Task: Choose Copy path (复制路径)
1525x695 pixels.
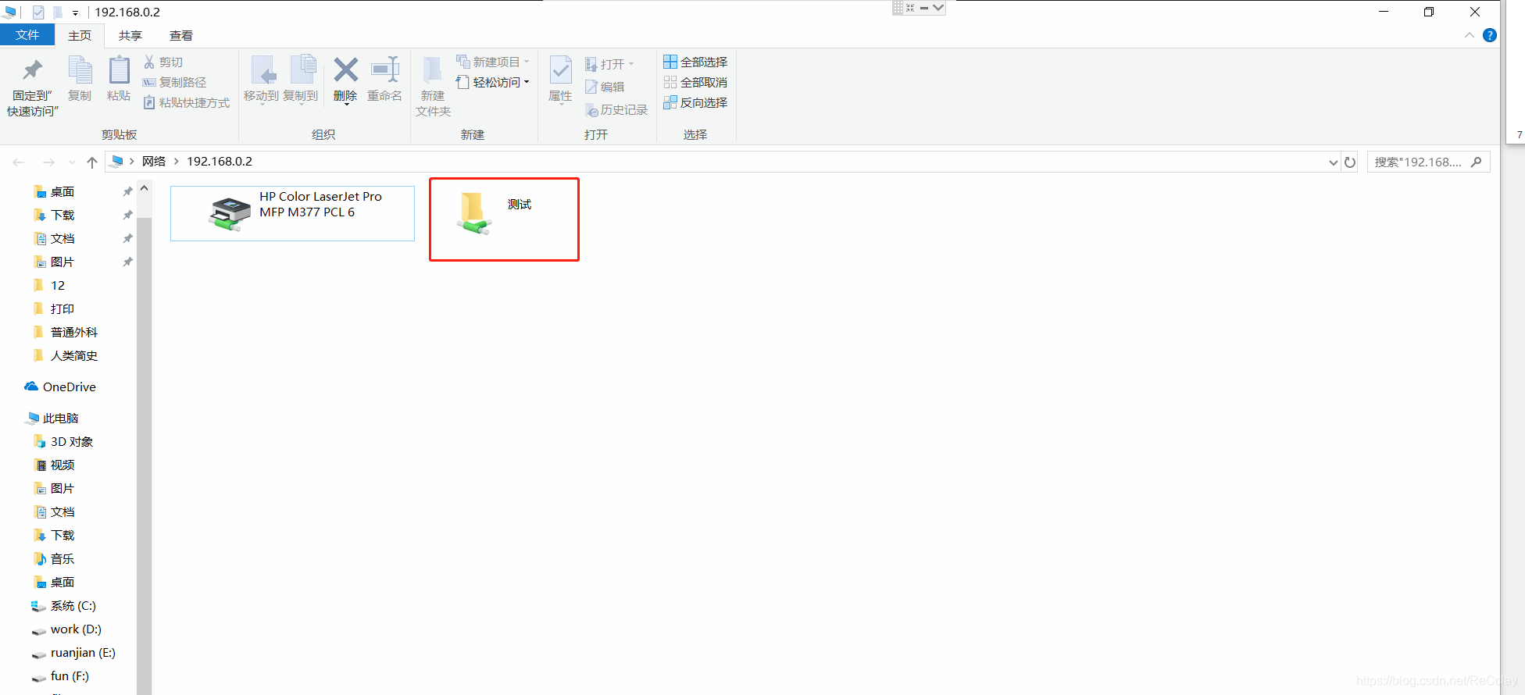Action: 174,82
